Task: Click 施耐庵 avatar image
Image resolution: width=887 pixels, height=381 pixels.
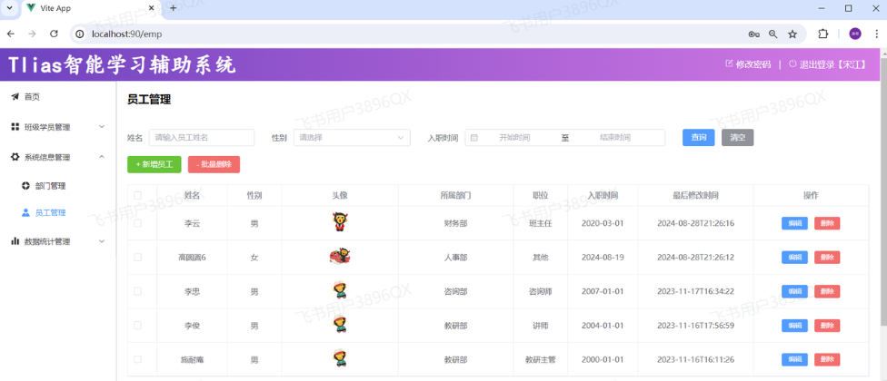Action: (x=339, y=358)
